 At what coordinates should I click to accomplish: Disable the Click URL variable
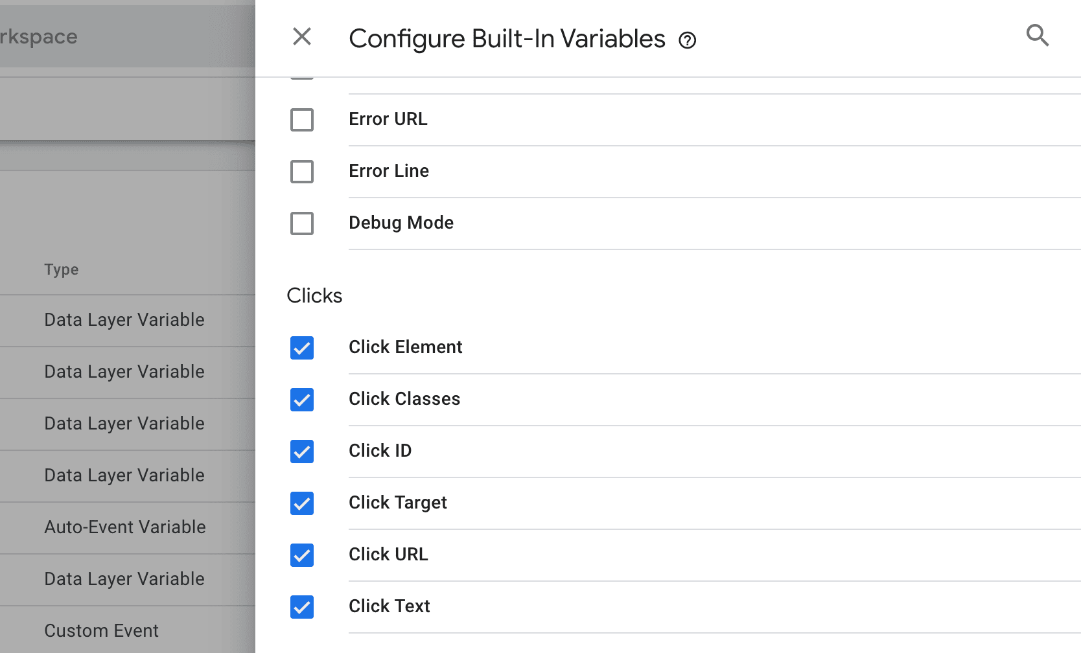click(301, 555)
